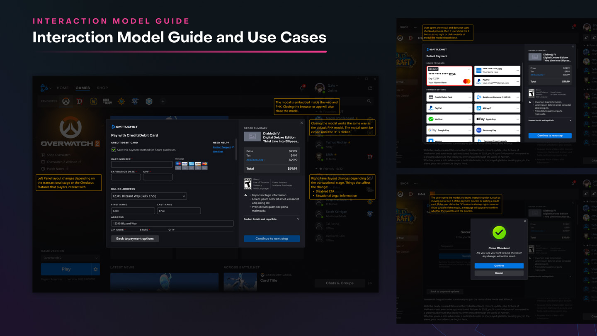Click First Name field containing Felix
Image resolution: width=597 pixels, height=336 pixels.
pyautogui.click(x=133, y=211)
